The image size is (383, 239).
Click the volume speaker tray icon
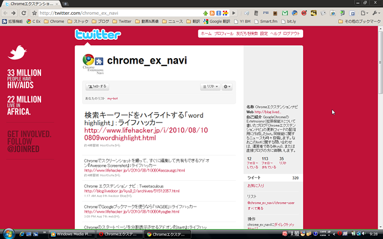coord(364,233)
